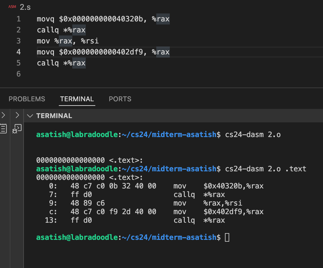Click the notepad output icon at left edge

tap(3, 128)
